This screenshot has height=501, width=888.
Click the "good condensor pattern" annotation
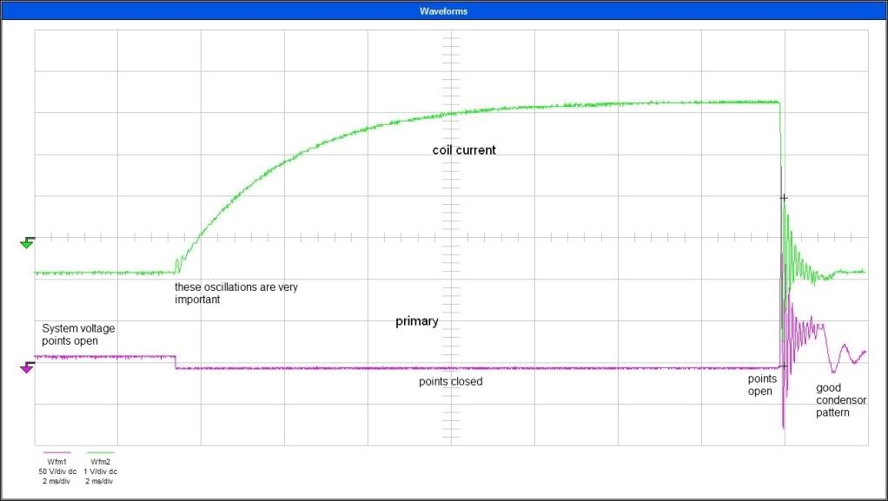pos(832,399)
